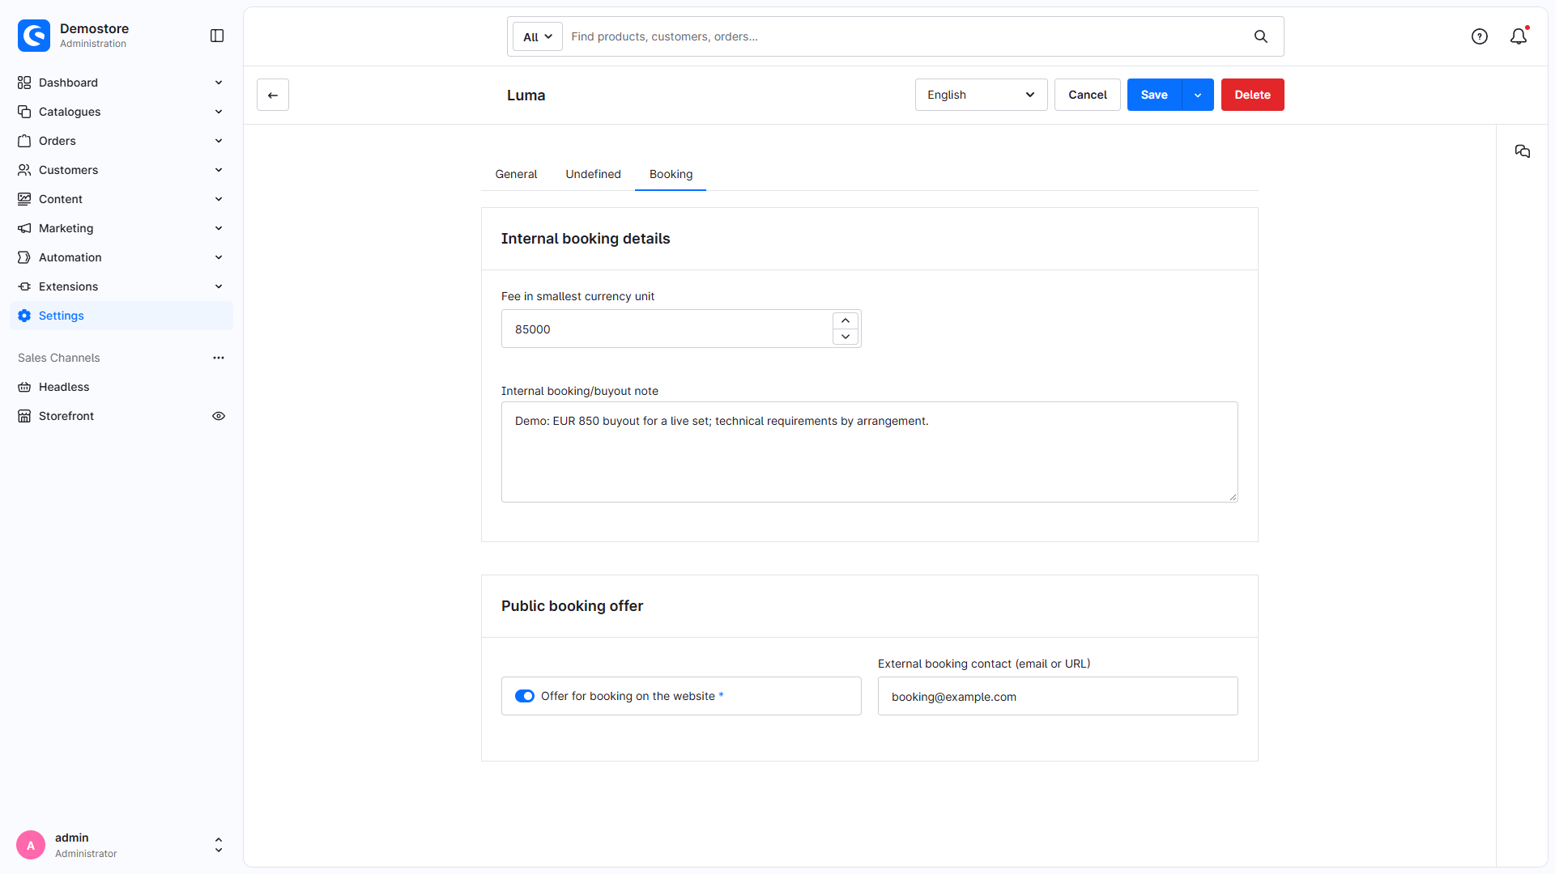Click the Content icon in sidebar
1555x874 pixels.
coord(24,199)
